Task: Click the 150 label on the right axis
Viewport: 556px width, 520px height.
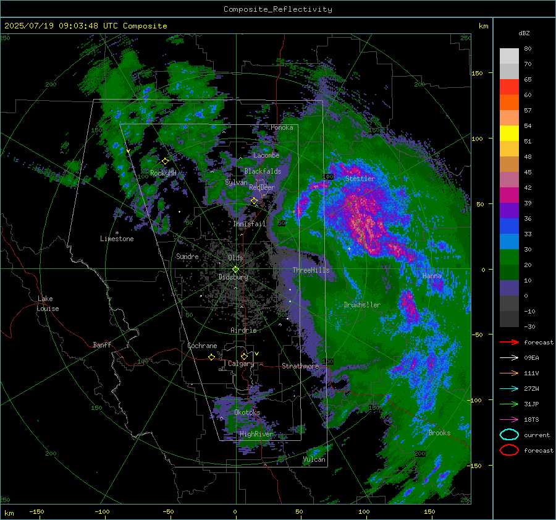Action: tap(477, 73)
